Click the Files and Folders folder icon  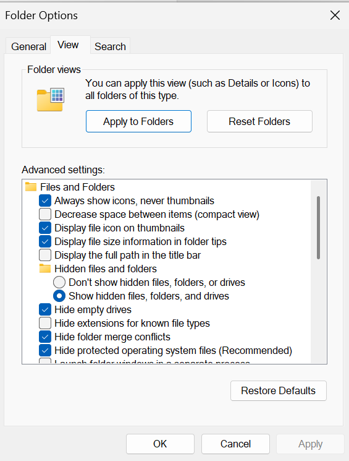(31, 187)
